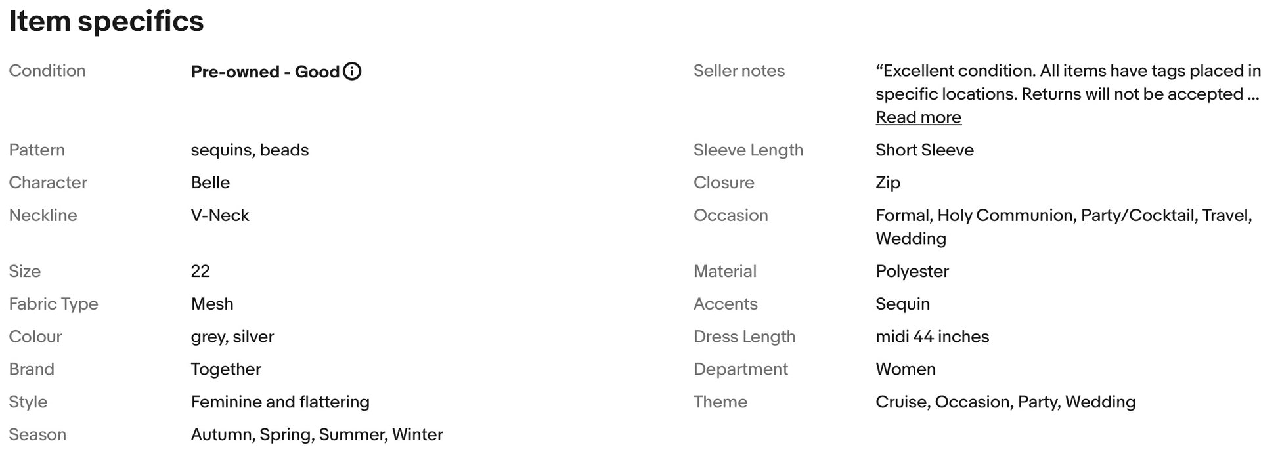Click the Department value Women

point(905,369)
